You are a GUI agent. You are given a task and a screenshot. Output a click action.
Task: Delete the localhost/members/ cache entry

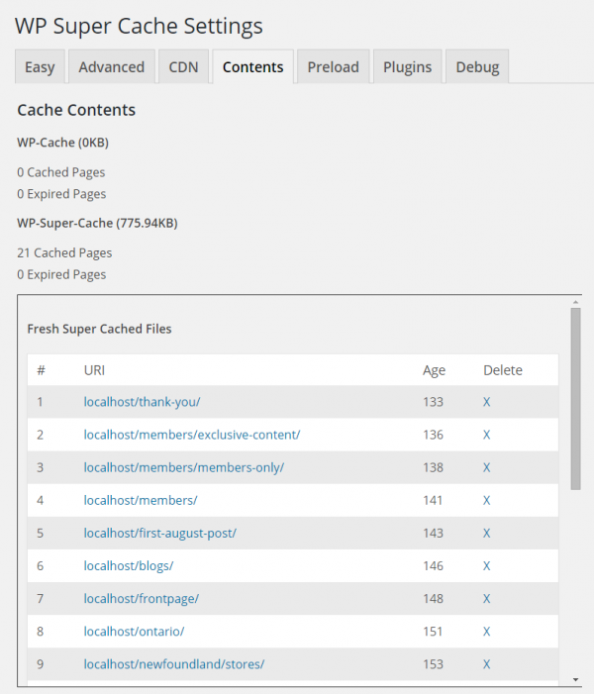click(486, 500)
